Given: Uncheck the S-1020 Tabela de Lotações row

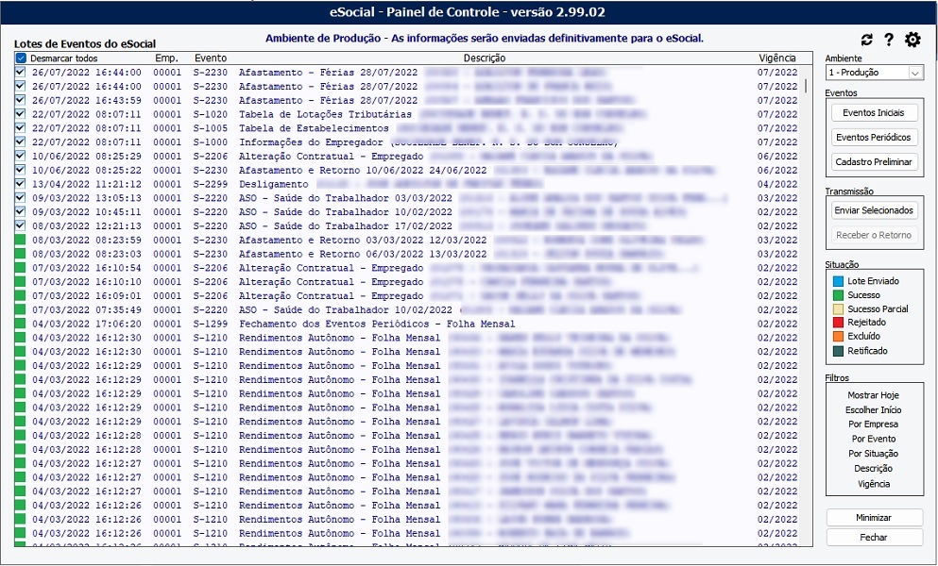Looking at the screenshot, I should click(21, 114).
